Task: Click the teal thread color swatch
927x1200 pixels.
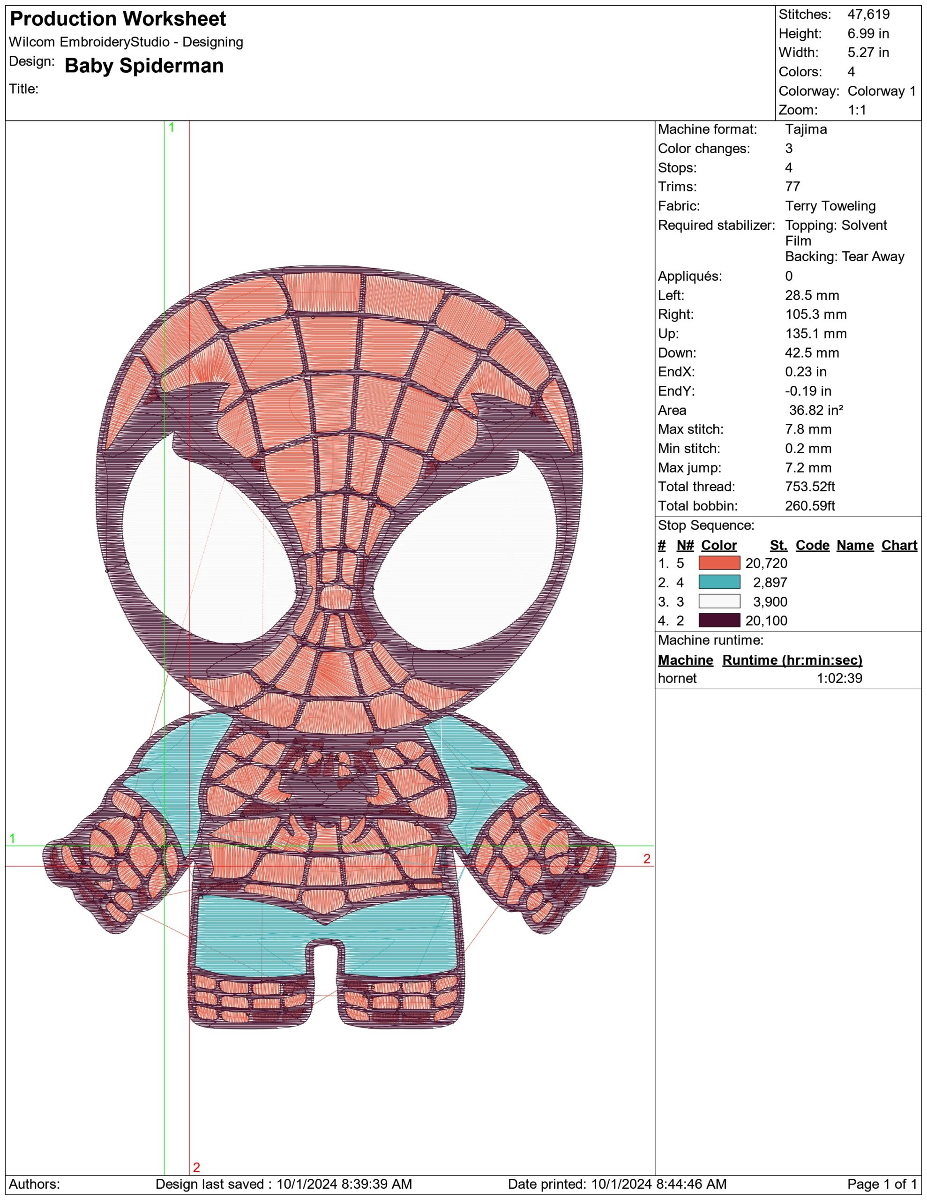Action: click(x=719, y=582)
